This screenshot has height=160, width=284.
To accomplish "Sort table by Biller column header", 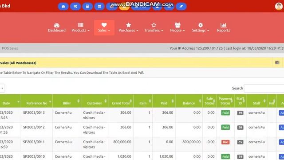I will tap(67, 101).
